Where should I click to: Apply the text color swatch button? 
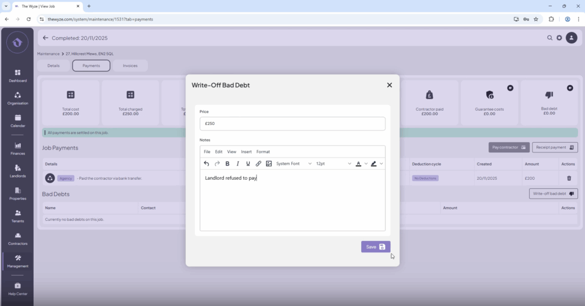(x=358, y=163)
